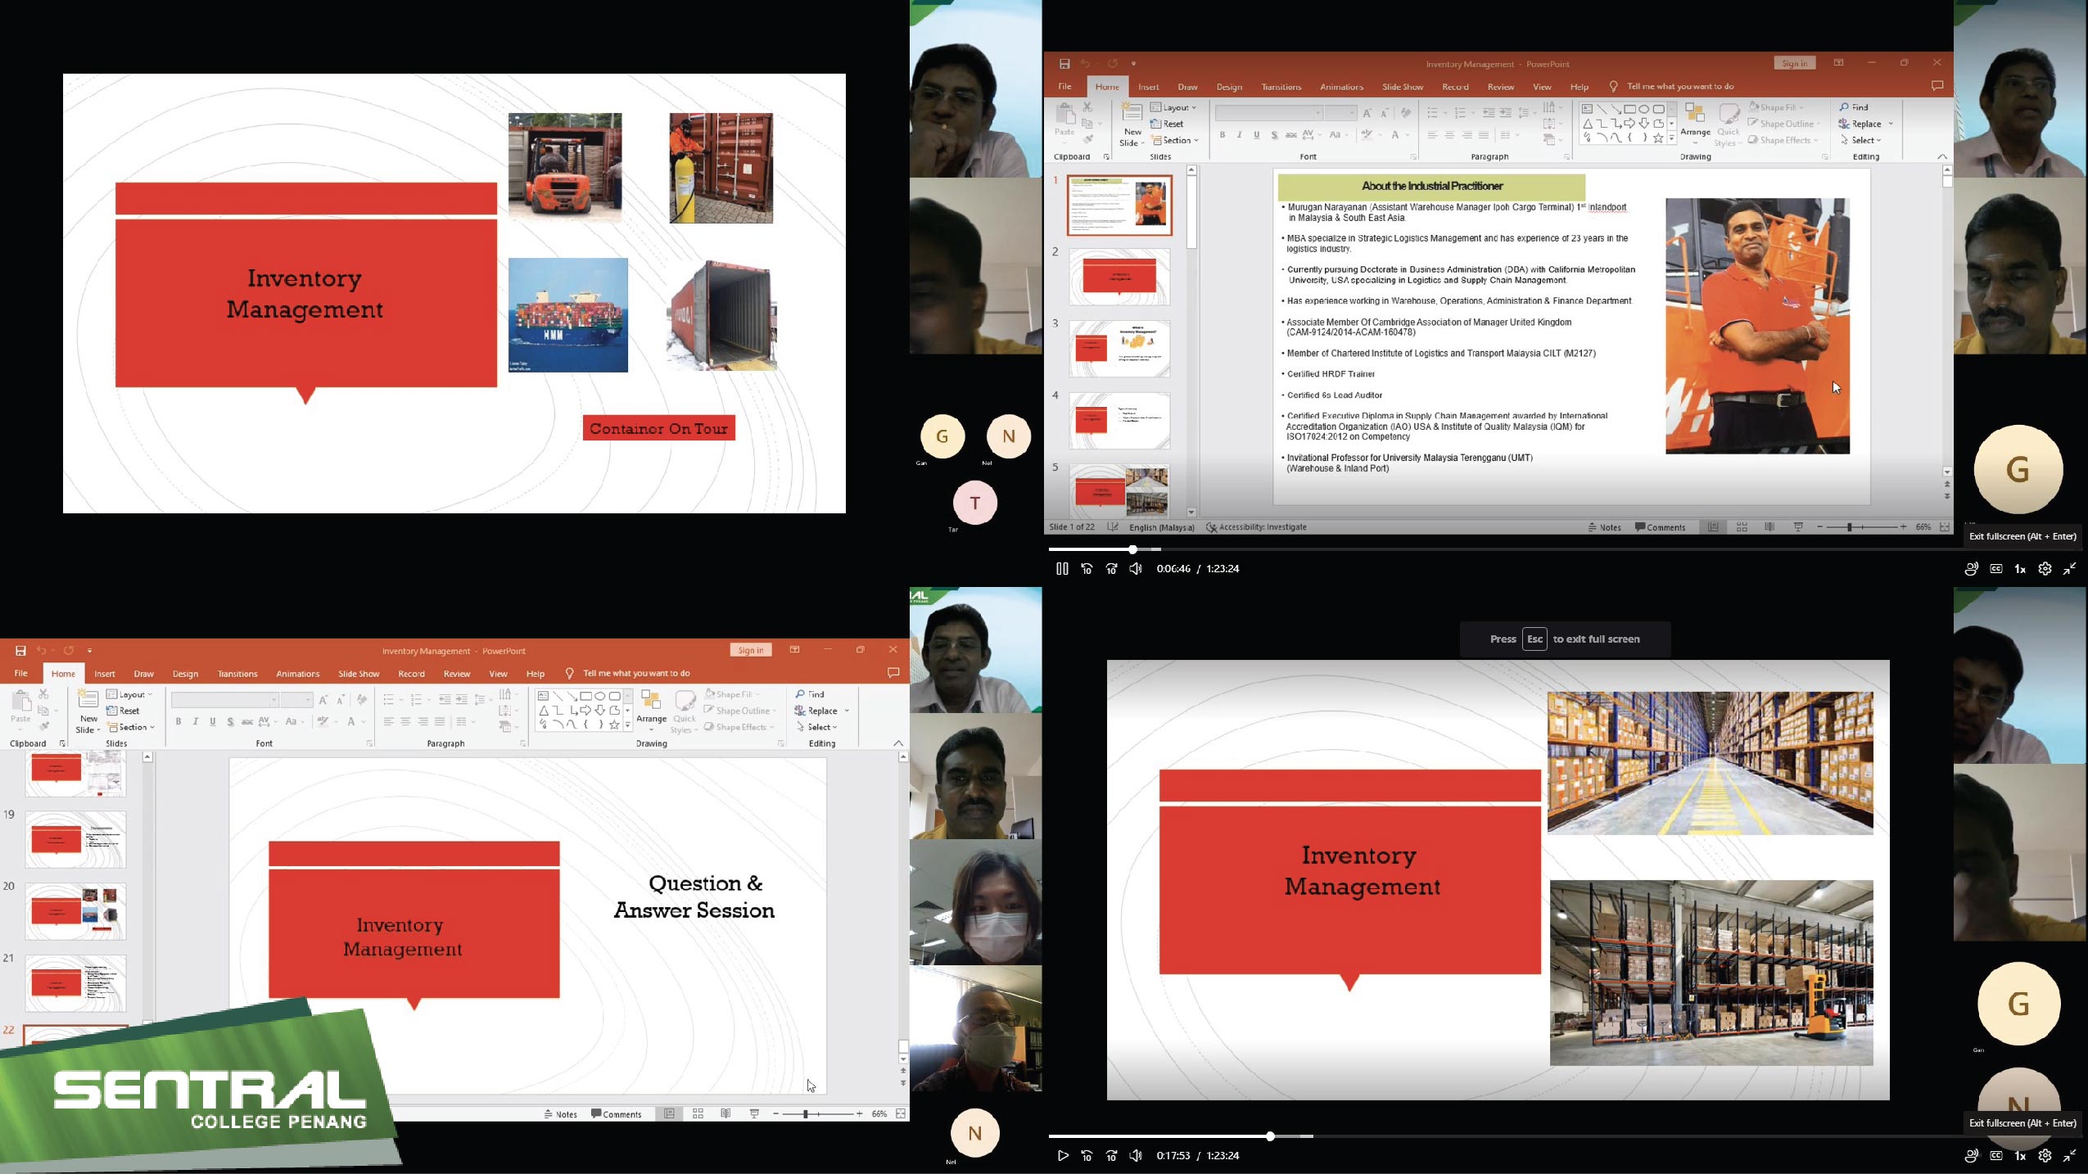Open Slide Show tab in practitioner-slide PowerPoint window
This screenshot has height=1174, width=2088.
tap(1403, 87)
